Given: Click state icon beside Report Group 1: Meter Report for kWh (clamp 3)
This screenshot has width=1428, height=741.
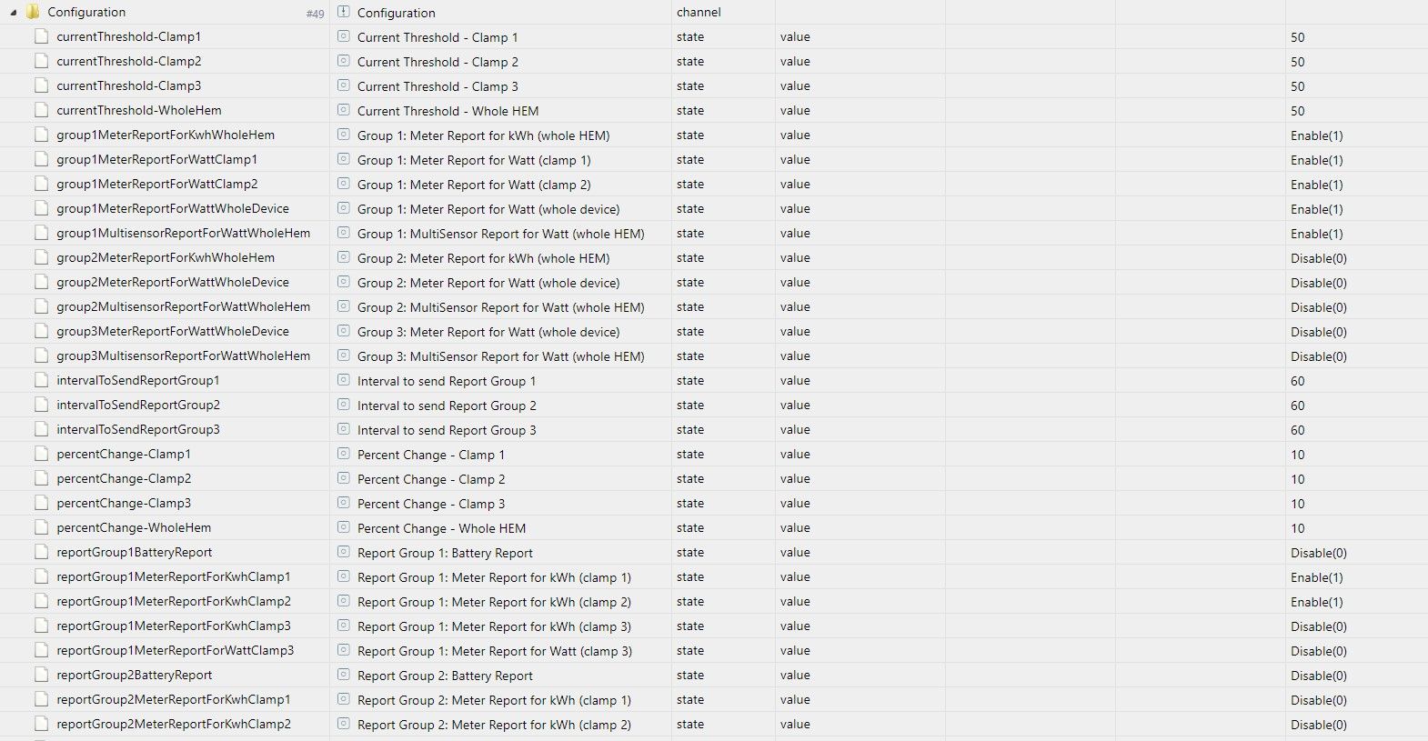Looking at the screenshot, I should pos(343,626).
